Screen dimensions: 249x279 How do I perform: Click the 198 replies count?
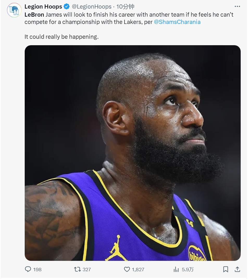coord(37,269)
